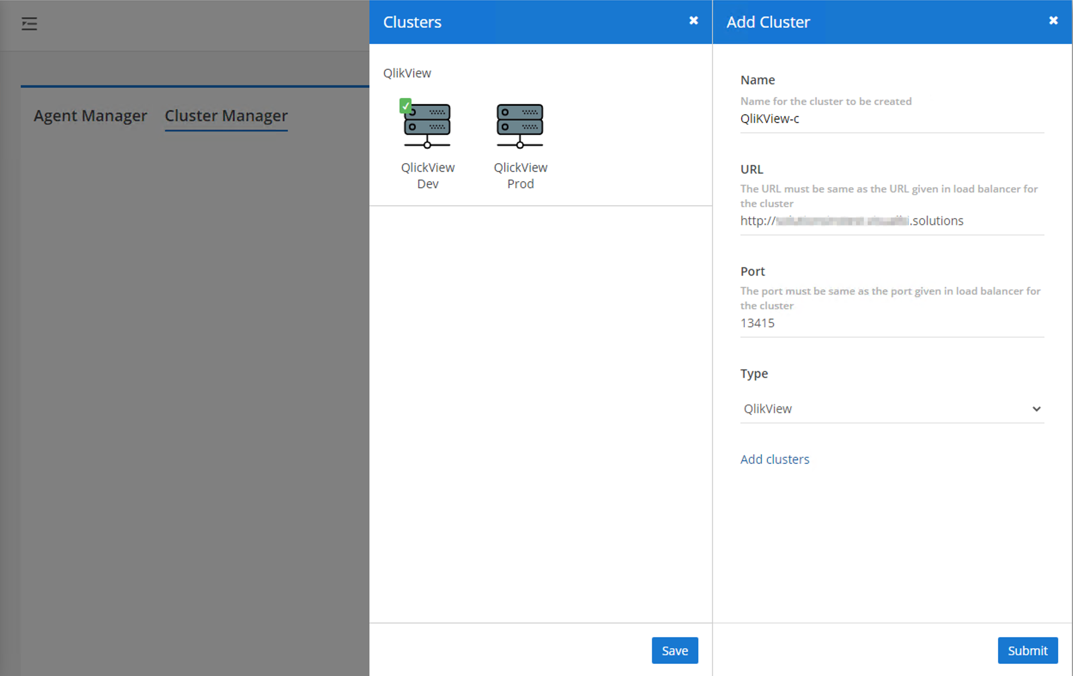Close the Clusters panel
Viewport: 1073px width, 676px height.
pos(693,21)
